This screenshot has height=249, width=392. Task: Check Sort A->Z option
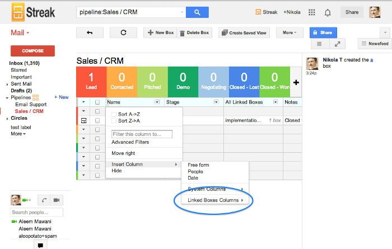pos(114,114)
